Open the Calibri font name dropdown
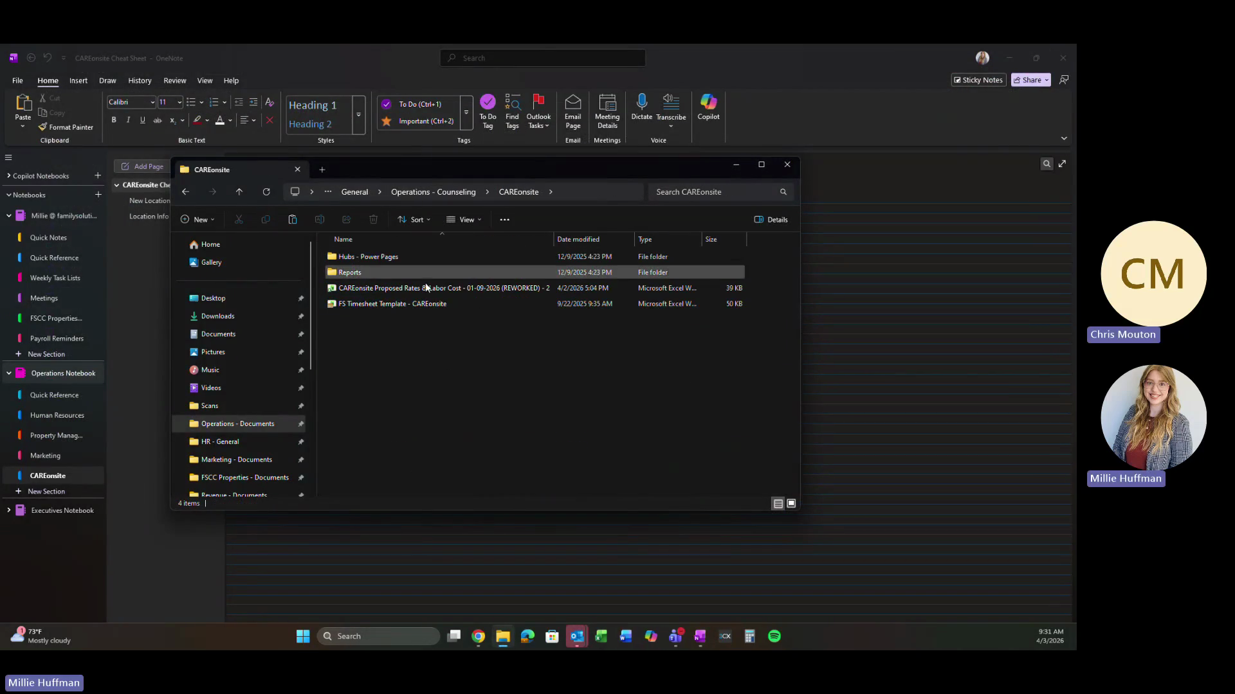Image resolution: width=1235 pixels, height=694 pixels. 152,102
